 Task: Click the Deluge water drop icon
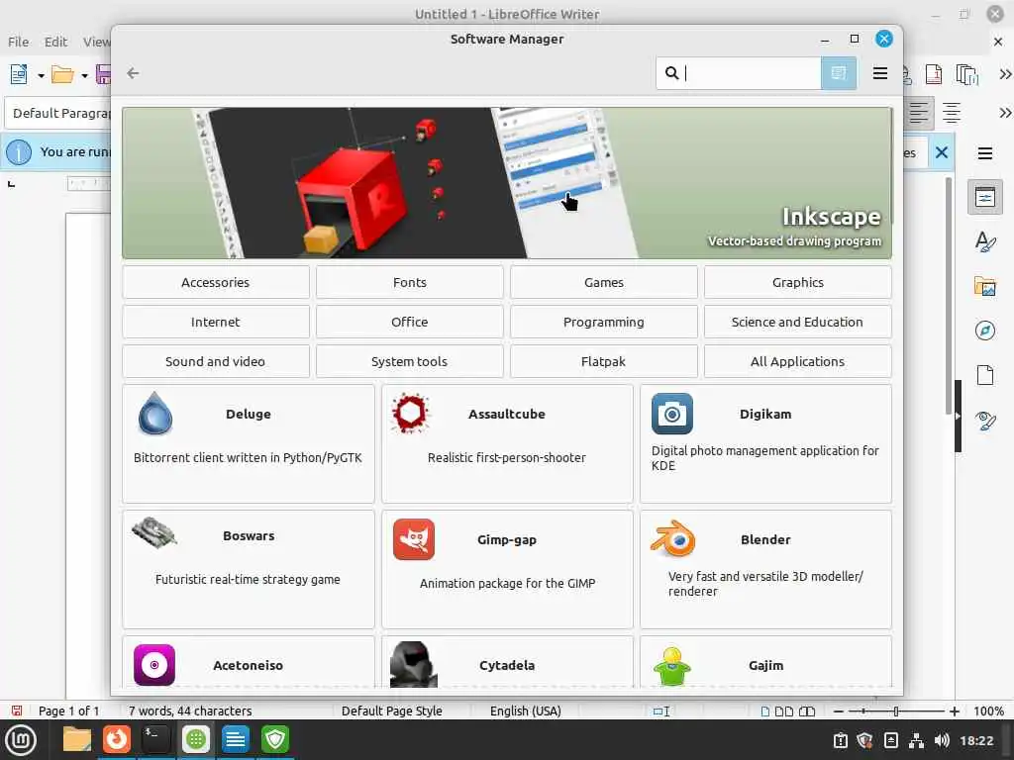[x=155, y=413]
